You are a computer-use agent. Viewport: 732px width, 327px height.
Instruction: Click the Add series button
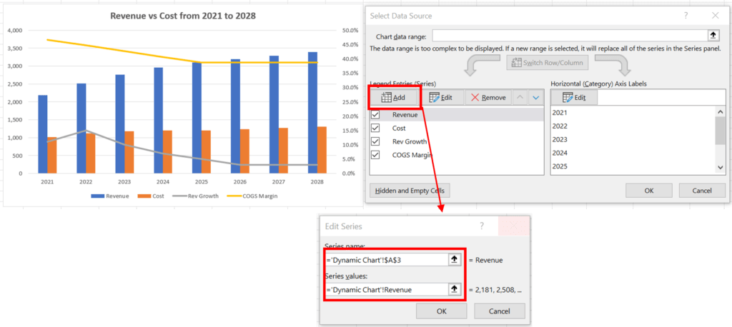pyautogui.click(x=395, y=98)
